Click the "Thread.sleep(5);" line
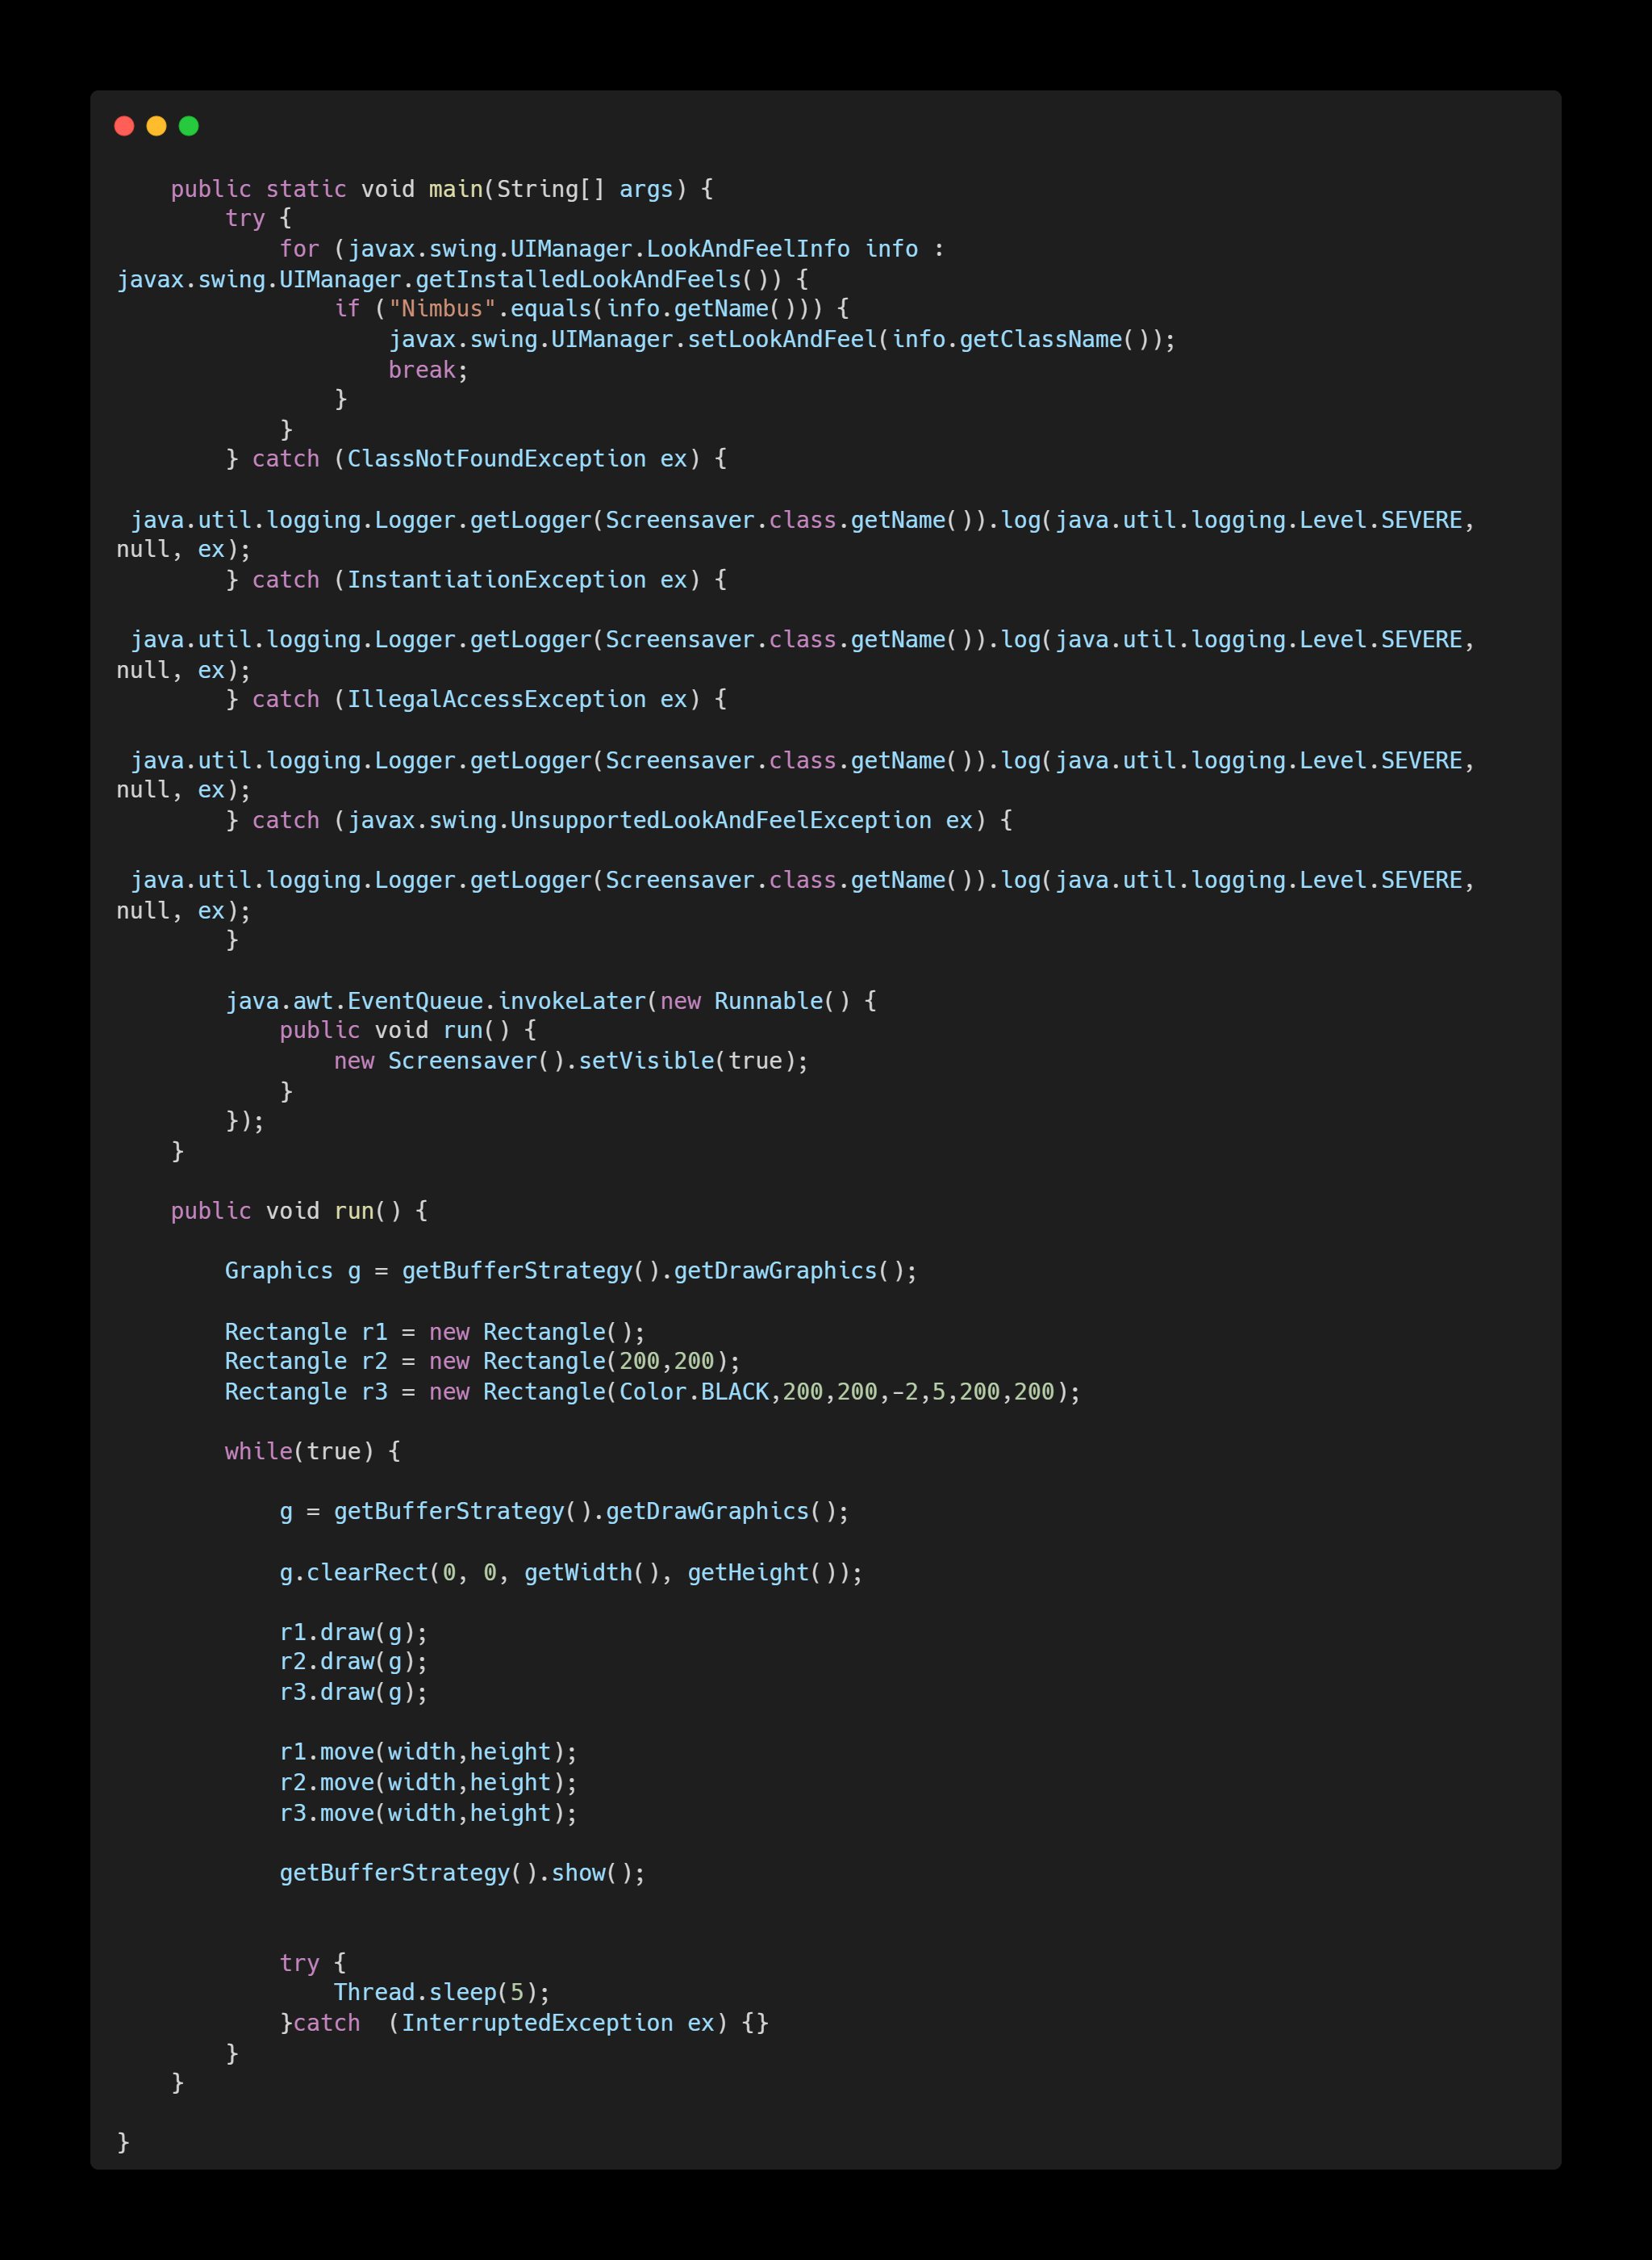This screenshot has height=2260, width=1652. pos(442,1992)
